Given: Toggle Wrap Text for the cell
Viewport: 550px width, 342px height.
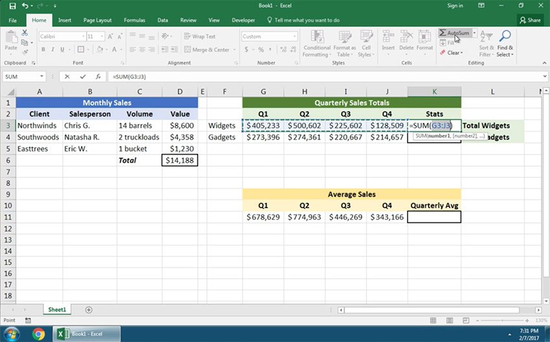Looking at the screenshot, I should tap(199, 37).
